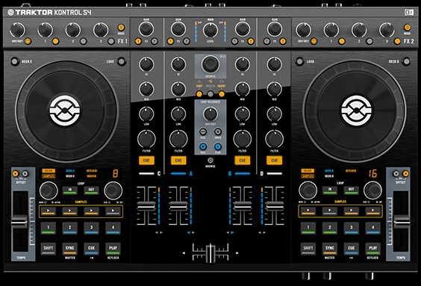Activate the headphone CUE button on channel A
The image size is (421, 286).
178,161
